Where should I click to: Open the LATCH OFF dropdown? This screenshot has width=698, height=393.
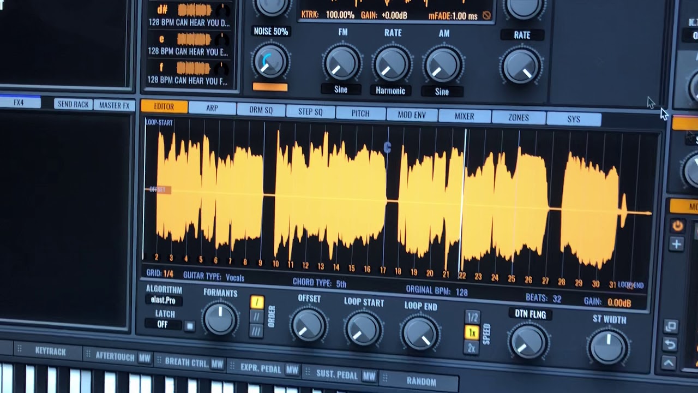point(163,324)
